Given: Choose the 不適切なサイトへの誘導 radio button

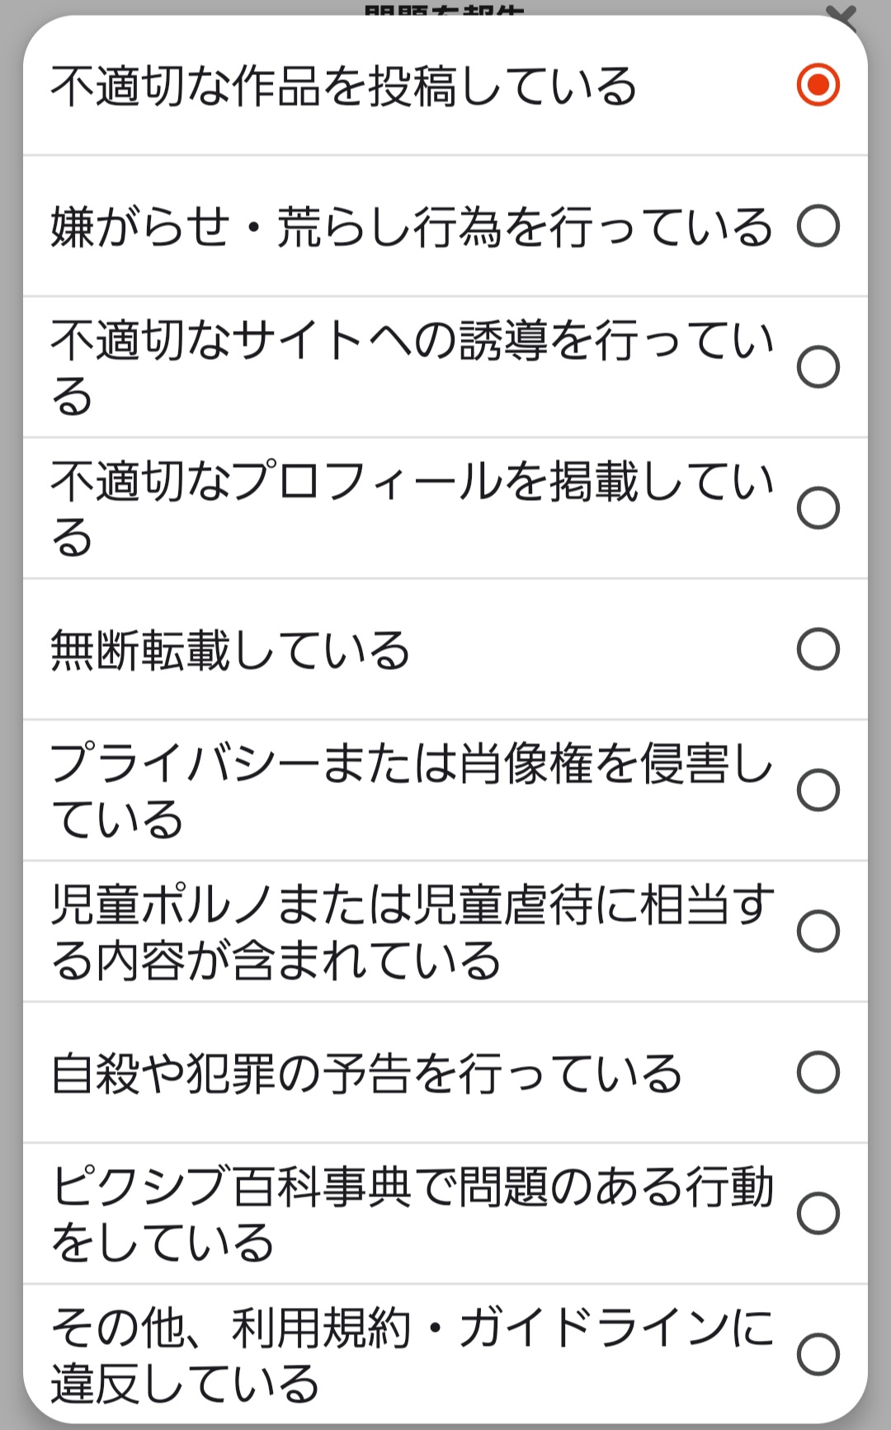Looking at the screenshot, I should 818,367.
